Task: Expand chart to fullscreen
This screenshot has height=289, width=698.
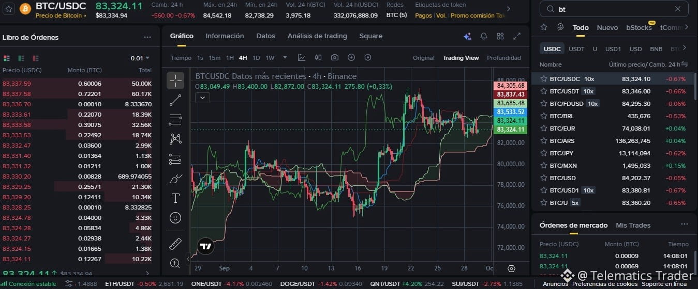Action: pyautogui.click(x=517, y=36)
